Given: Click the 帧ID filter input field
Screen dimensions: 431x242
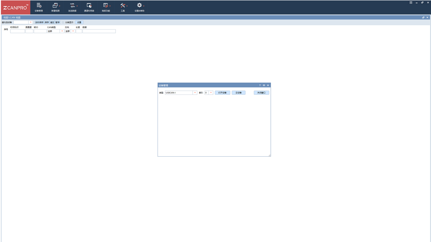Looking at the screenshot, I should click(x=40, y=31).
